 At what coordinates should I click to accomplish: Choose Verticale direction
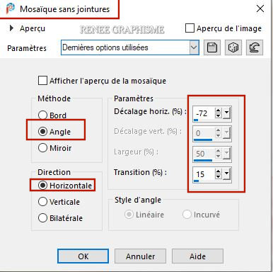tap(42, 202)
